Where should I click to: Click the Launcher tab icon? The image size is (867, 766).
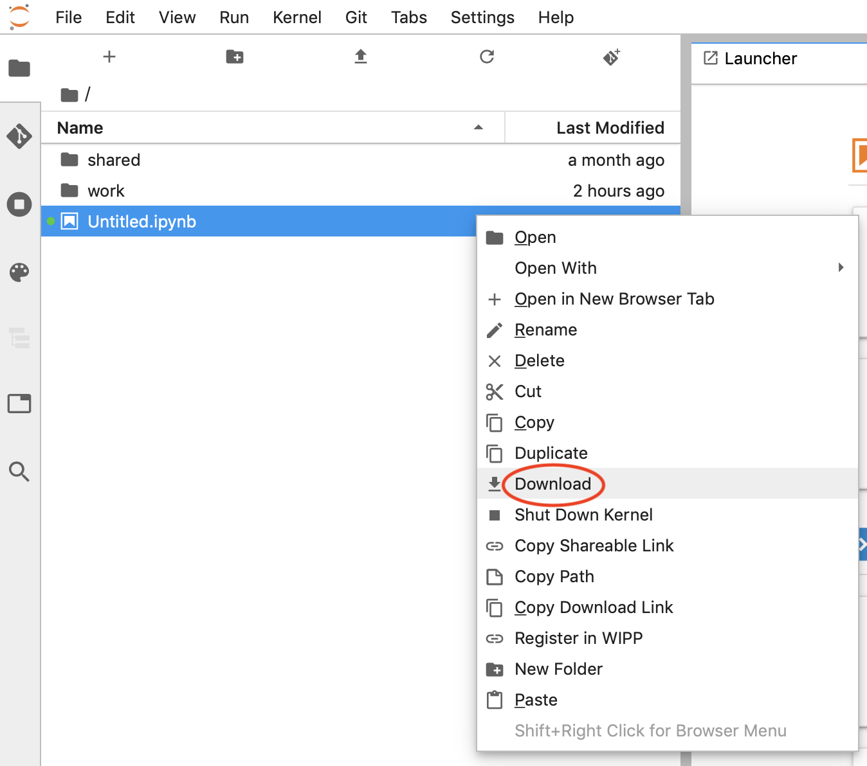(x=711, y=58)
